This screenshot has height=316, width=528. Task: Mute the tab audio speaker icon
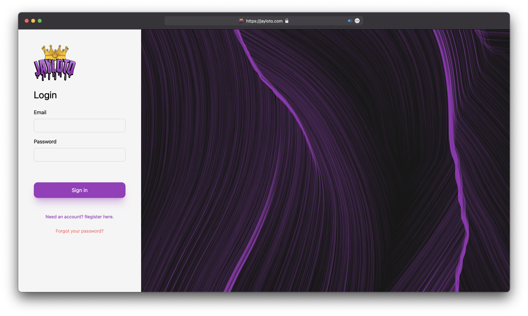tap(350, 21)
